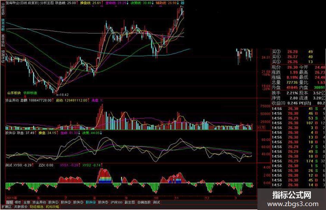Image resolution: width=326 pixels, height=210 pixels.
Task: Open the 技术分析 side tab
Action: tap(3, 25)
